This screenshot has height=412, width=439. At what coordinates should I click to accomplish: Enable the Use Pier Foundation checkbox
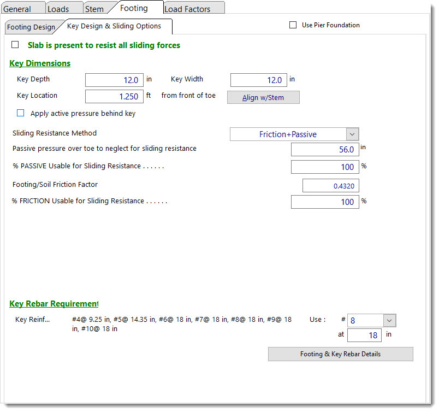coord(293,25)
